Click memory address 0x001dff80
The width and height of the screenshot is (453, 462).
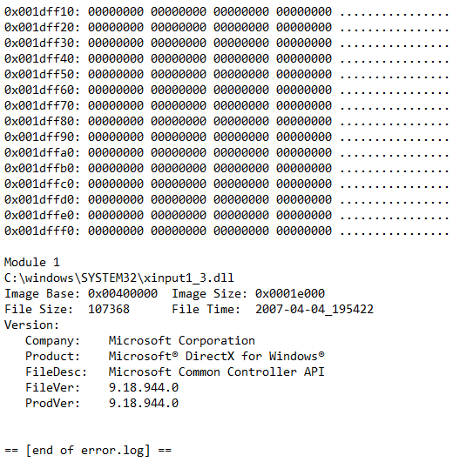pyautogui.click(x=42, y=121)
